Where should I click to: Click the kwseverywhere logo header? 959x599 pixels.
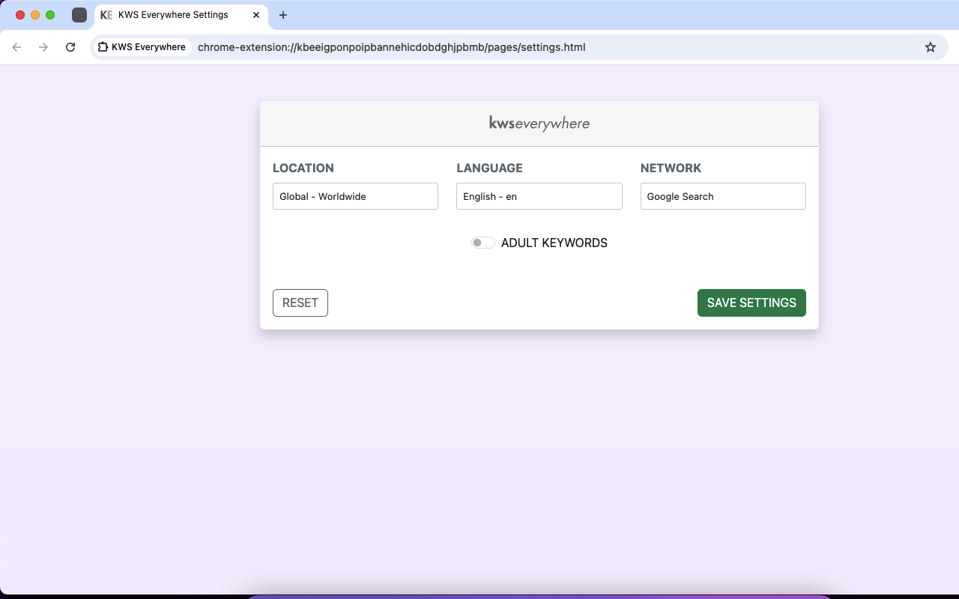[x=539, y=123]
